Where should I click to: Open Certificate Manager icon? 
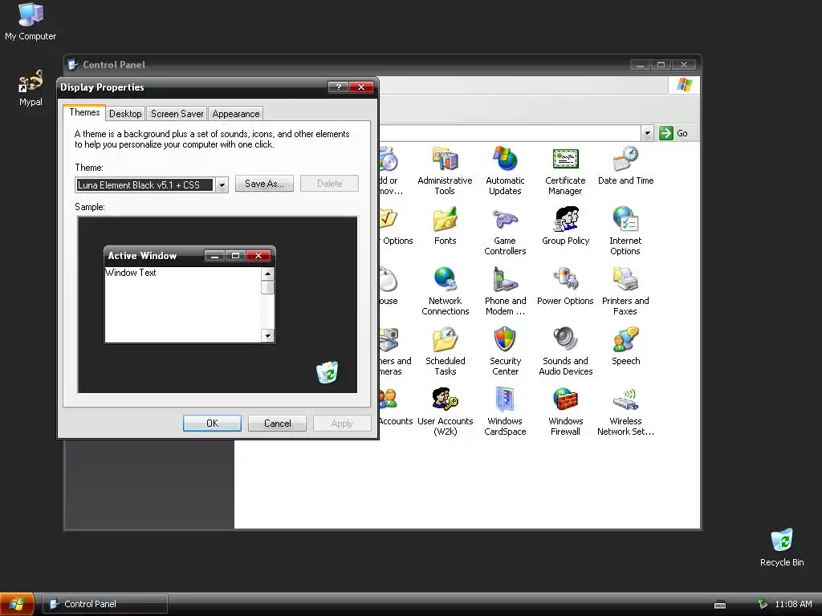coord(565,171)
